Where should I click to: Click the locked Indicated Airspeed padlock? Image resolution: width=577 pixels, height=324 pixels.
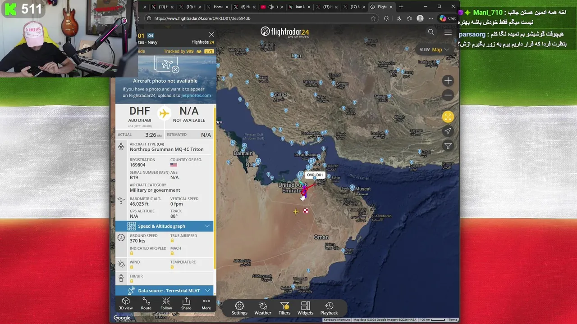coord(132,253)
